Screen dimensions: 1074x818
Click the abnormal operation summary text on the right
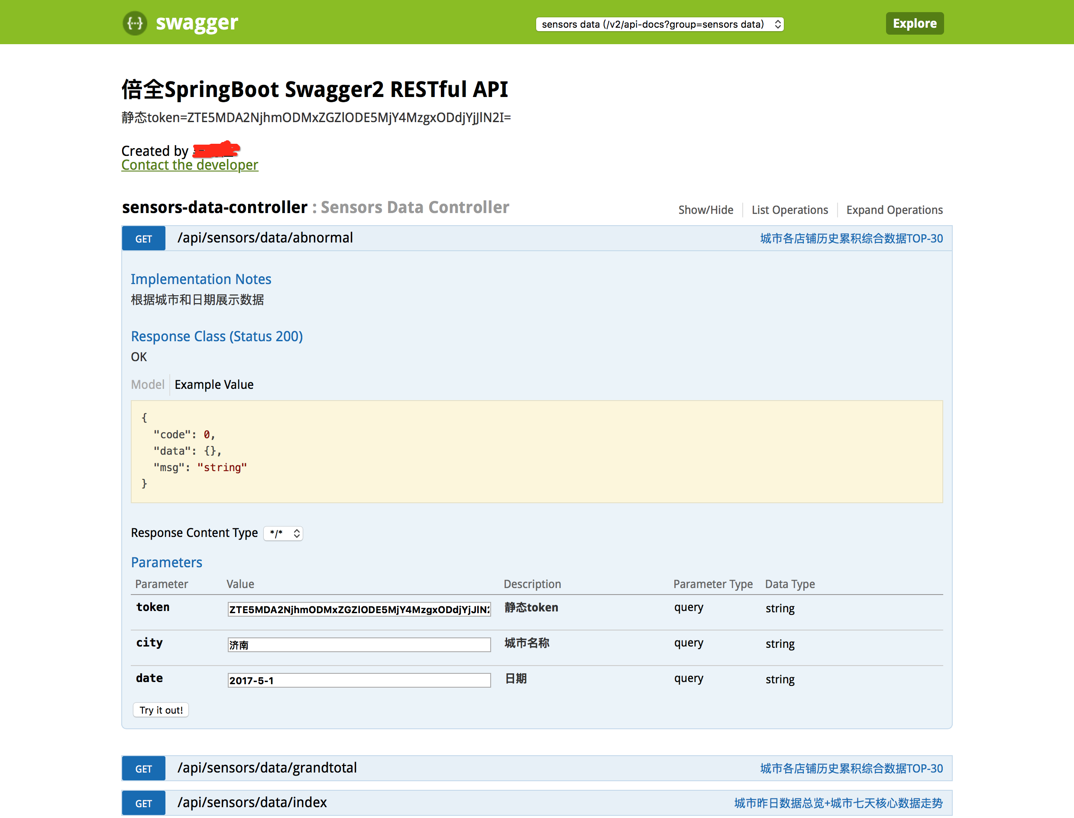click(x=851, y=239)
